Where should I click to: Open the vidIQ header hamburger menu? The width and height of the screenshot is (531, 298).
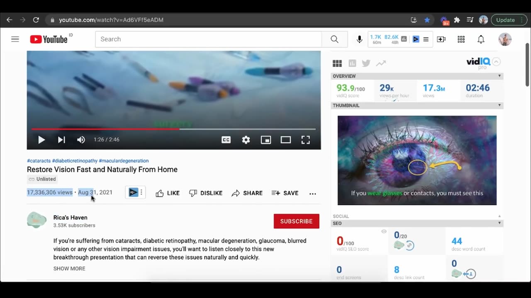tap(426, 39)
